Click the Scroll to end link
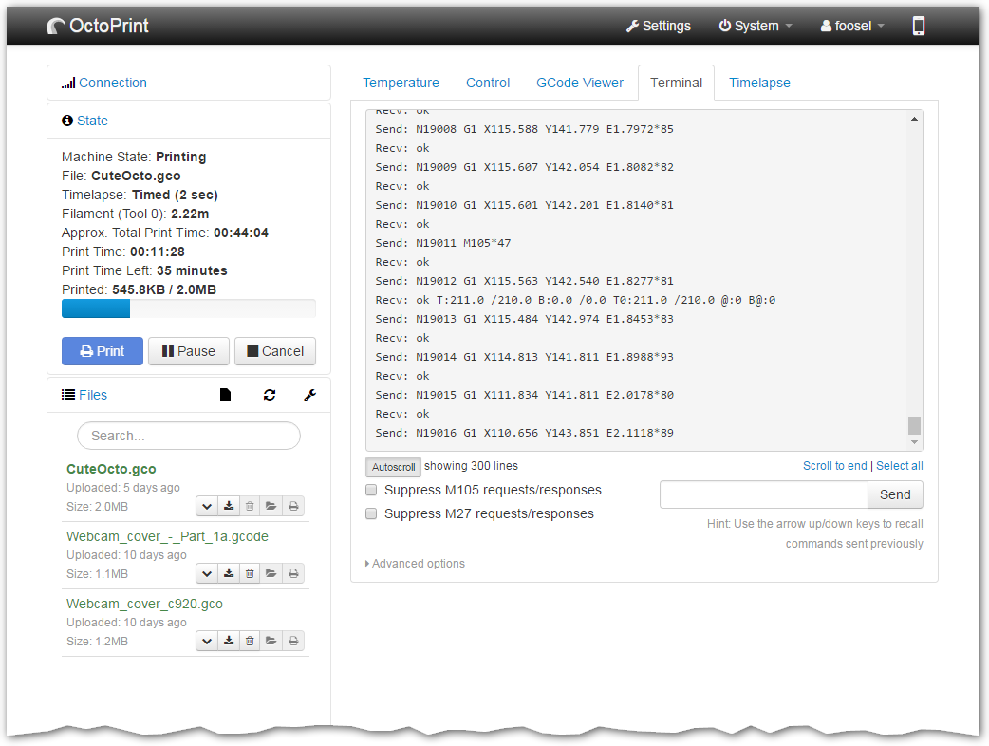 click(835, 466)
